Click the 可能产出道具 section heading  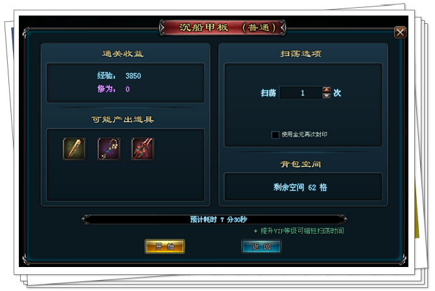123,119
